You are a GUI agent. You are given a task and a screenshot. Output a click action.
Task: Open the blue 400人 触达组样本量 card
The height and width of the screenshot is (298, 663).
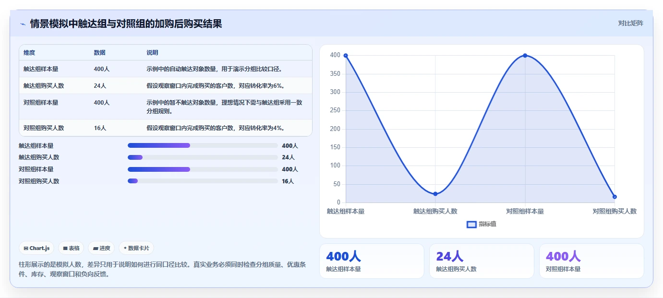click(x=372, y=261)
